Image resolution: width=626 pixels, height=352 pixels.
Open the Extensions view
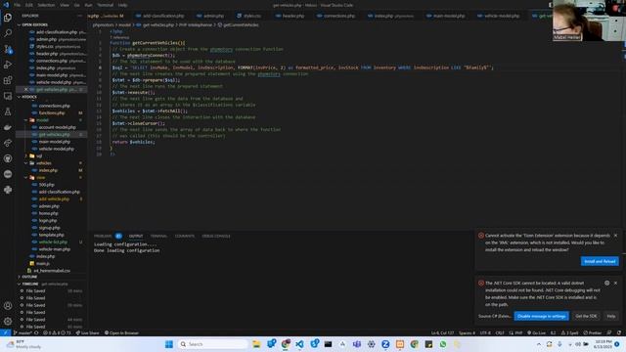8,80
